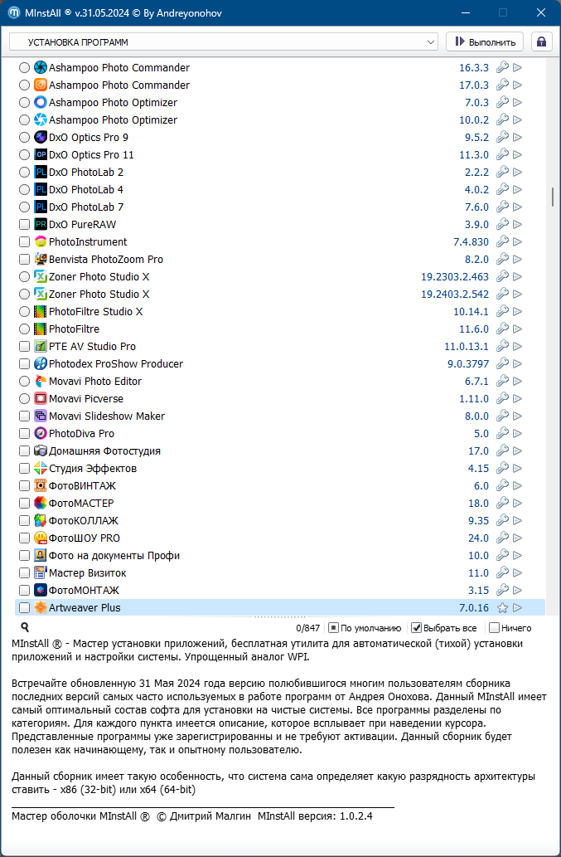Viewport: 561px width, 857px height.
Task: Click Фото на документы Профи name
Action: pyautogui.click(x=114, y=555)
